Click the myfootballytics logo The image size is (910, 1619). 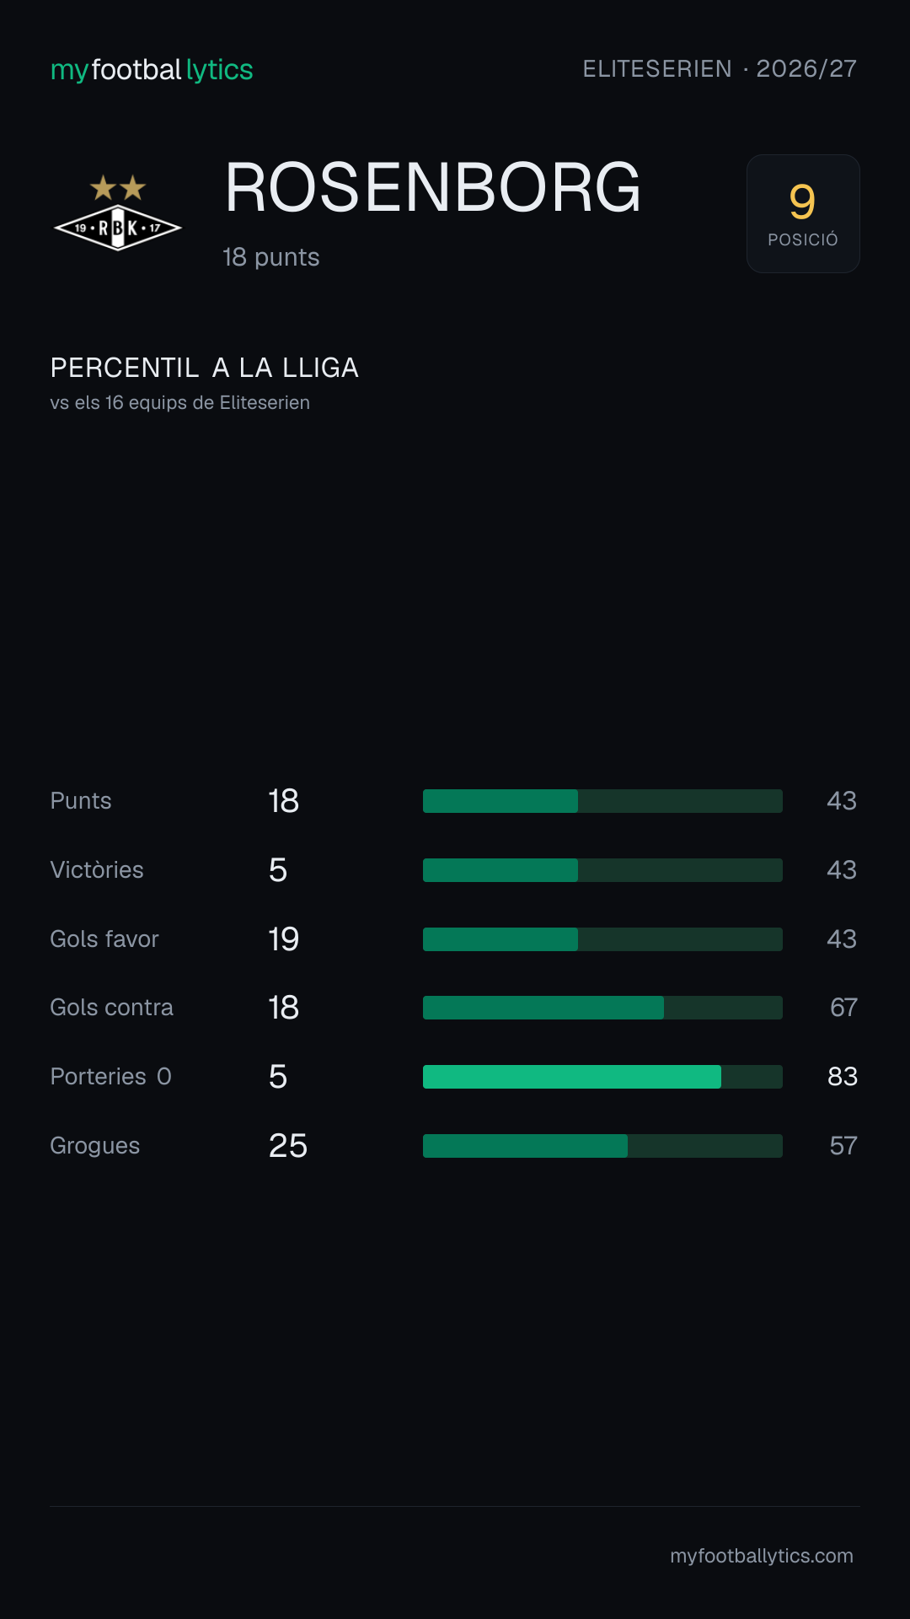click(152, 70)
